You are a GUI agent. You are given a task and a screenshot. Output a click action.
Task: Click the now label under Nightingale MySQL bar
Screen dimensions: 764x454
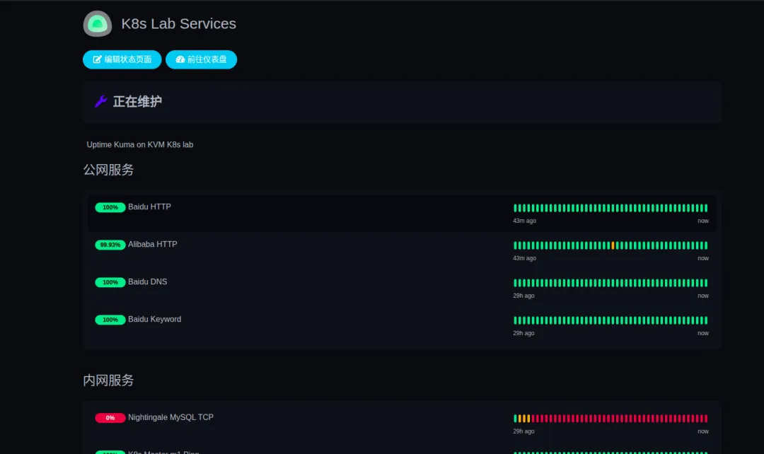703,431
